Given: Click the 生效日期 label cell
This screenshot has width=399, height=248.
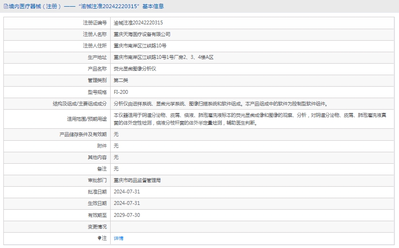Looking at the screenshot, I should (x=97, y=203).
